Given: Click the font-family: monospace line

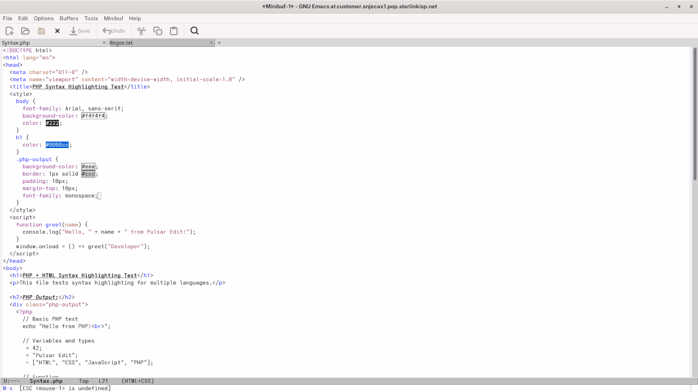Looking at the screenshot, I should pyautogui.click(x=60, y=195).
